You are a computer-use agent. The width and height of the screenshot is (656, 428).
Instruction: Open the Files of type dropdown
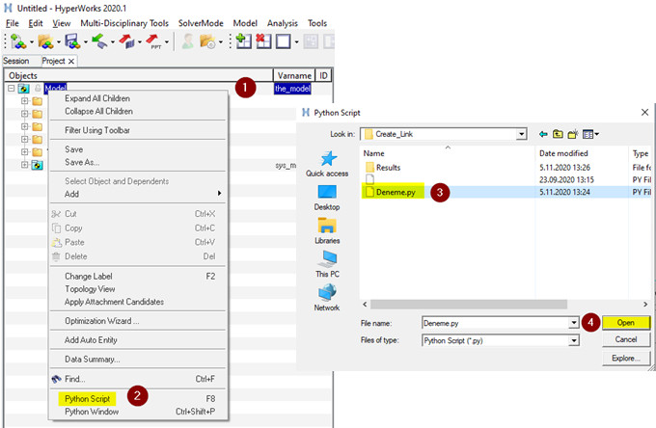click(x=574, y=340)
